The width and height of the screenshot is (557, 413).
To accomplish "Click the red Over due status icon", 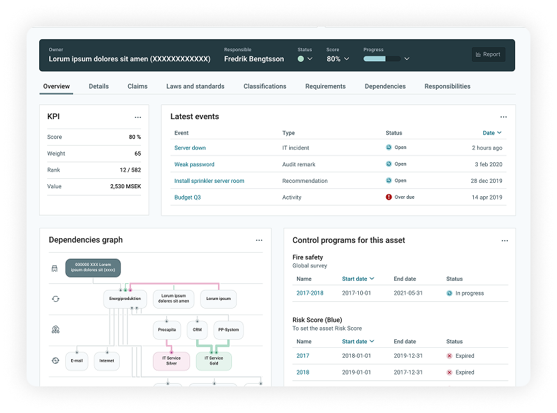I will pos(389,198).
